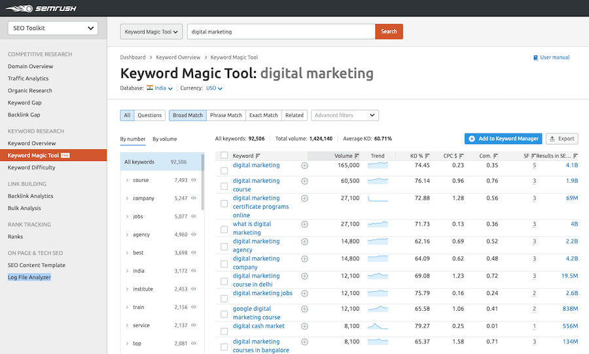Switch to Exact Match tab
Screen dimensions: 589x354
263,115
